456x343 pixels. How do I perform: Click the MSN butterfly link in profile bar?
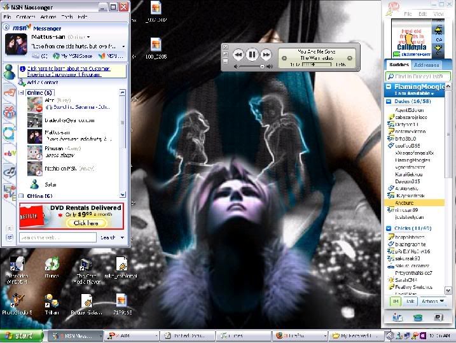(x=111, y=56)
